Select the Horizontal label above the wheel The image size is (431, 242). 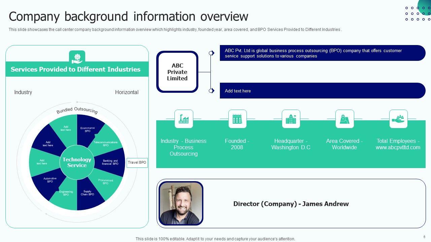pyautogui.click(x=127, y=92)
